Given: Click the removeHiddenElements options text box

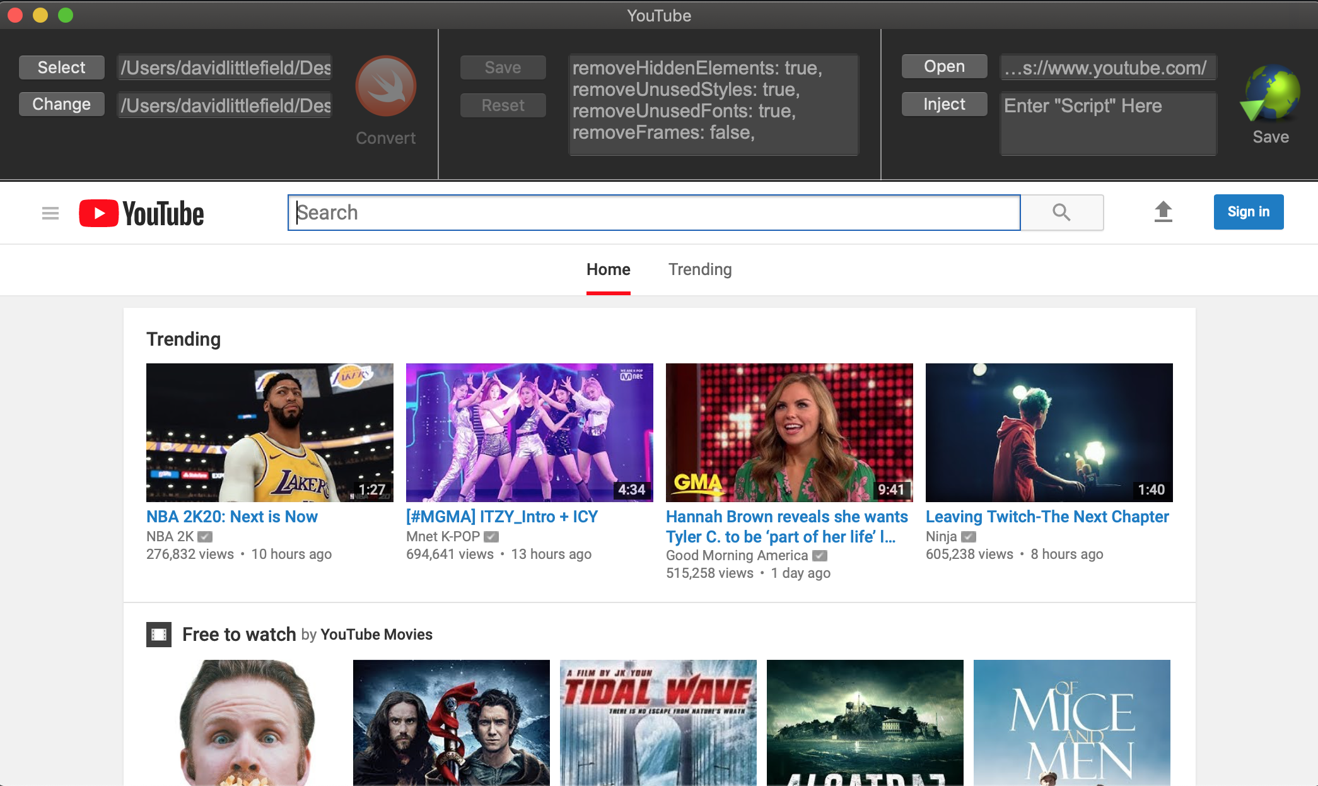Looking at the screenshot, I should tap(714, 105).
